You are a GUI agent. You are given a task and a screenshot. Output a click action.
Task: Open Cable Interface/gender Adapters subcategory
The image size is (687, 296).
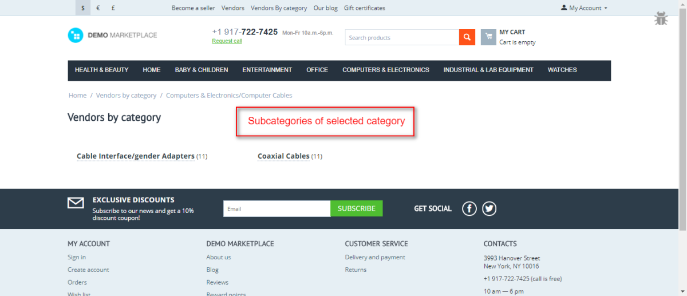[x=136, y=156]
